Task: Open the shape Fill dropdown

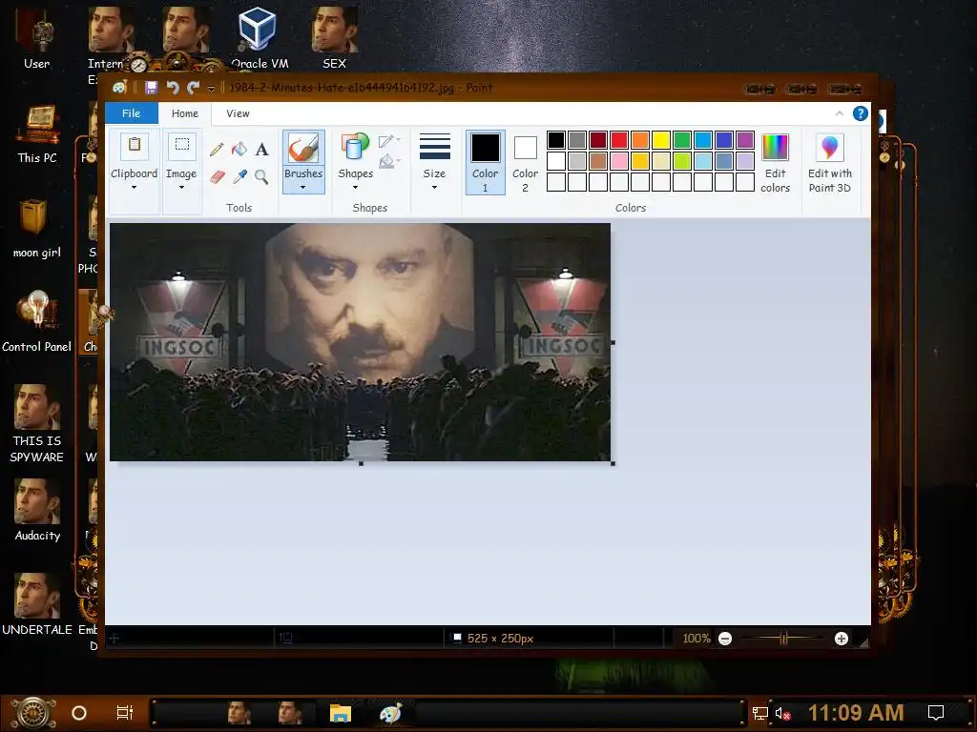Action: point(389,162)
